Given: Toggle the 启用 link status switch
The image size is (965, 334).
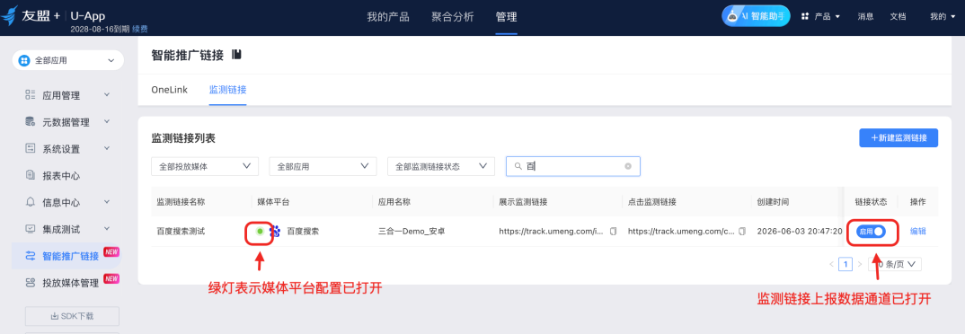Looking at the screenshot, I should tap(871, 232).
